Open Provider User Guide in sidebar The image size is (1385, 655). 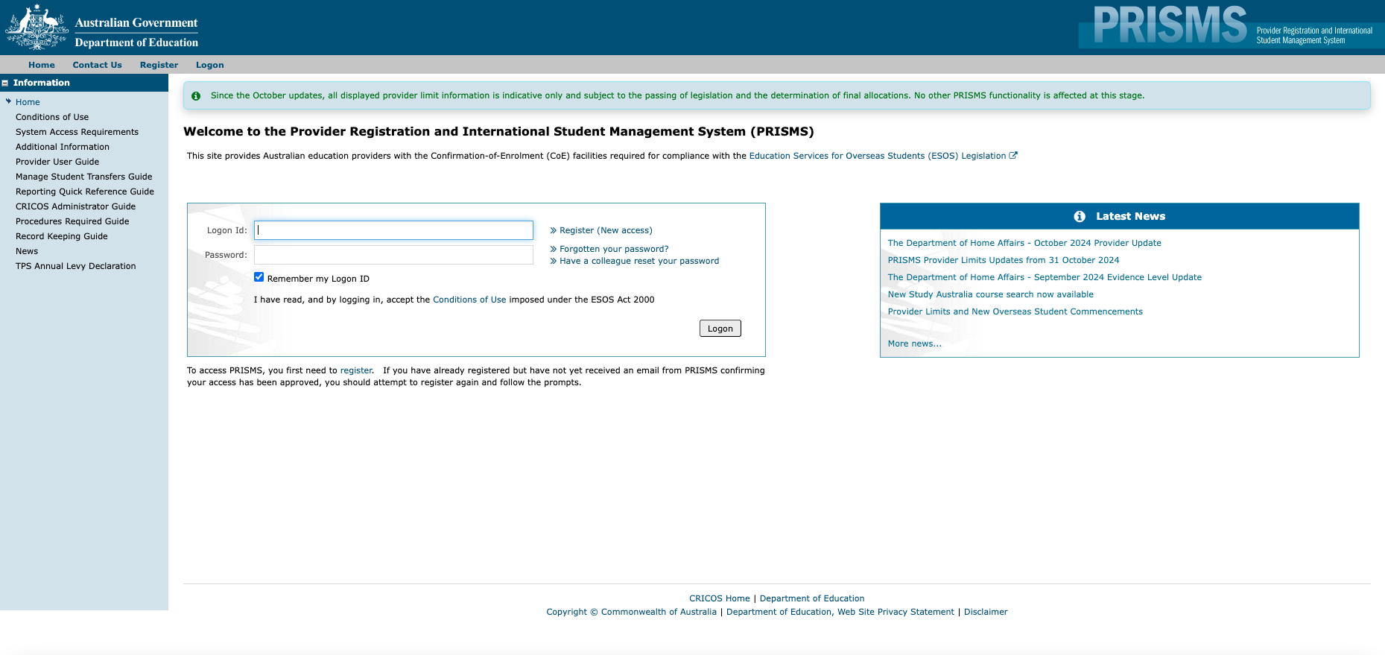click(x=57, y=162)
